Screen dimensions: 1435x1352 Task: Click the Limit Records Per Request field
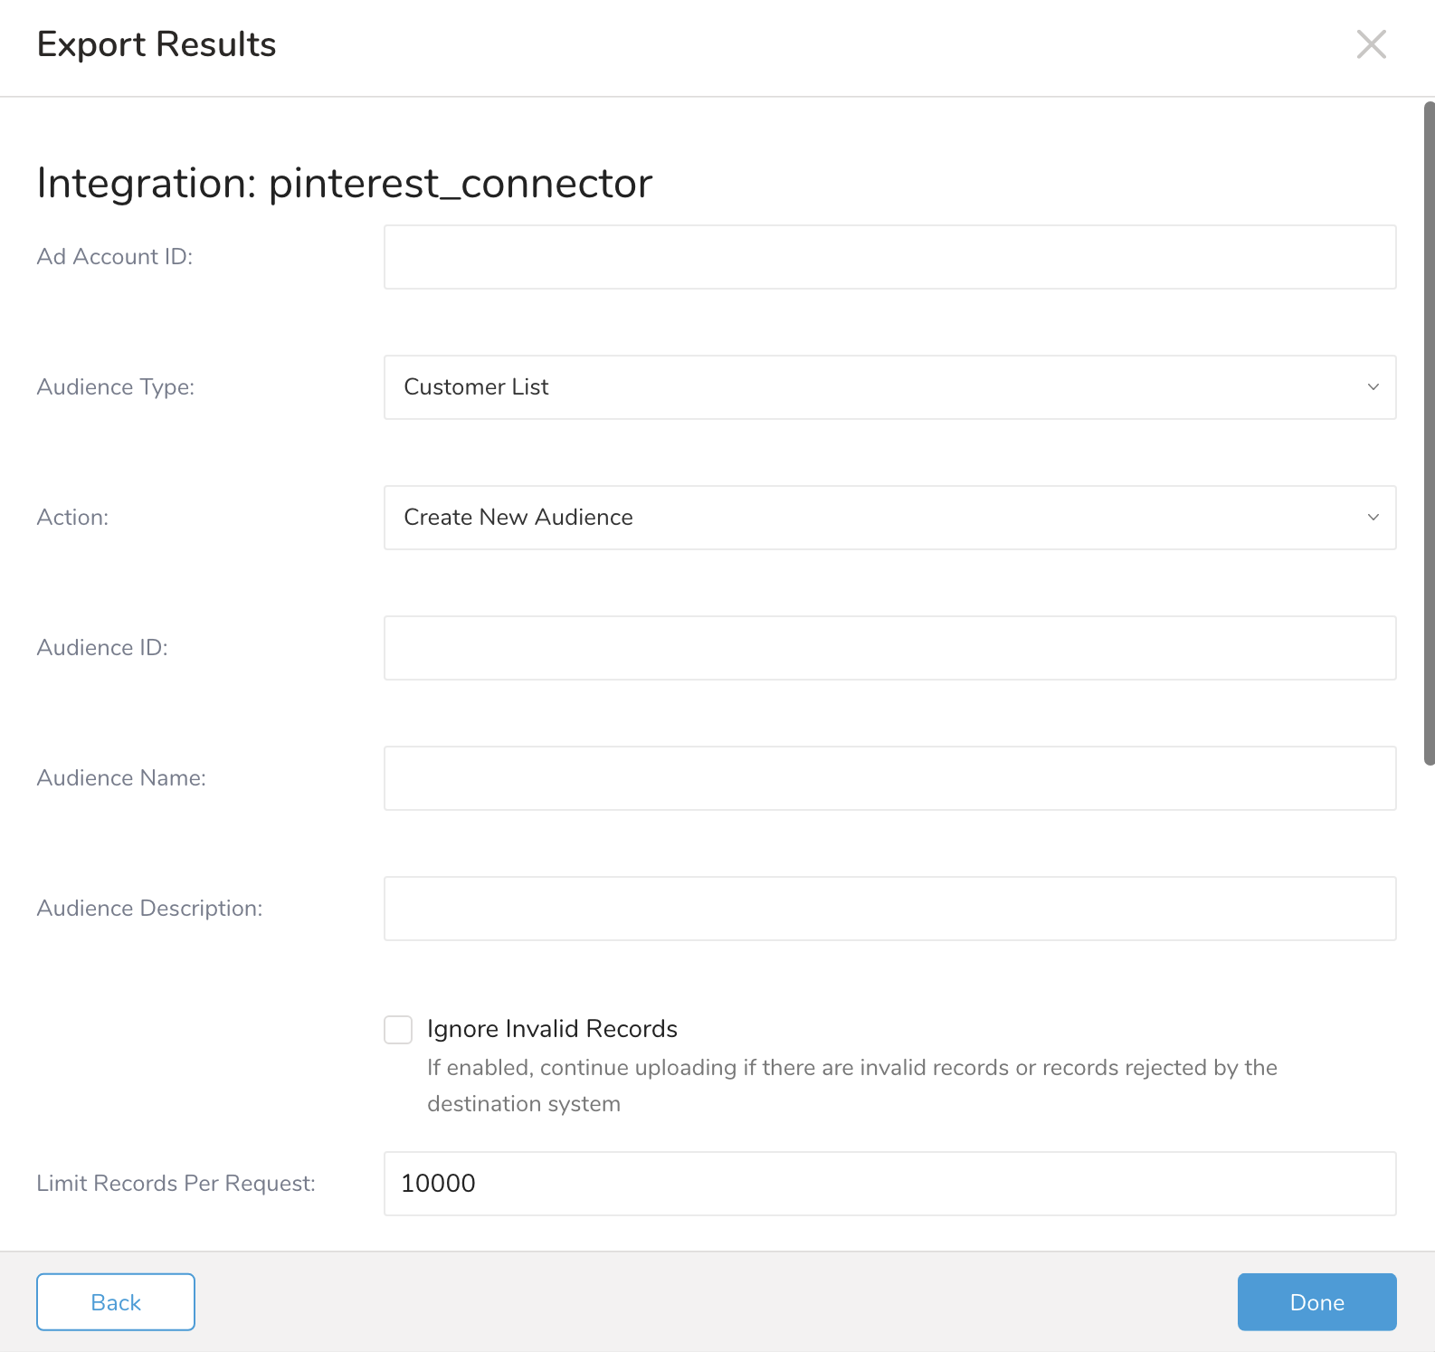[x=889, y=1184]
